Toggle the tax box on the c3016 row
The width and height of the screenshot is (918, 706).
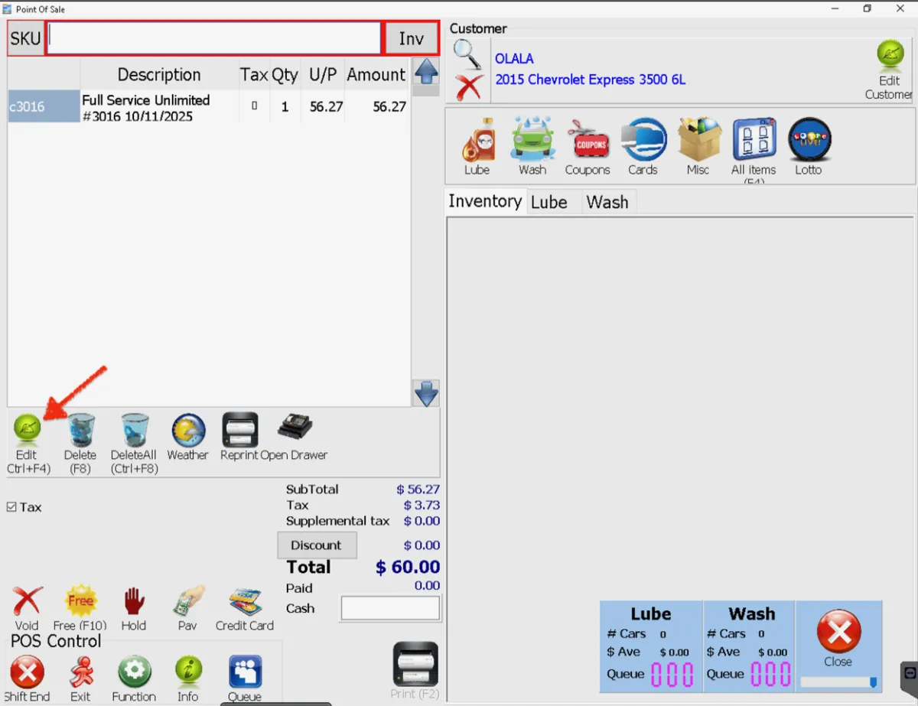254,106
